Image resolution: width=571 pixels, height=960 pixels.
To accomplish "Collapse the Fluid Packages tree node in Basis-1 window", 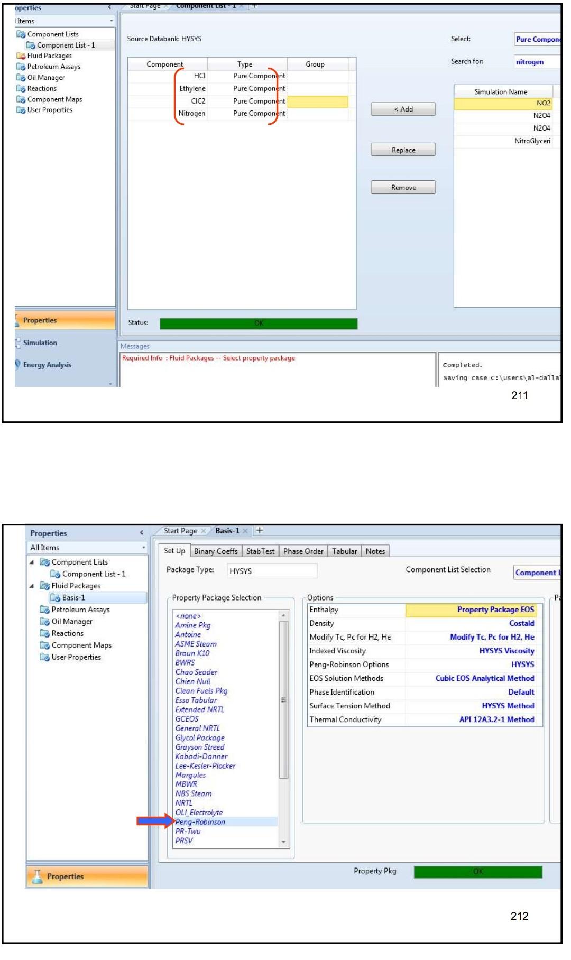I will point(32,586).
